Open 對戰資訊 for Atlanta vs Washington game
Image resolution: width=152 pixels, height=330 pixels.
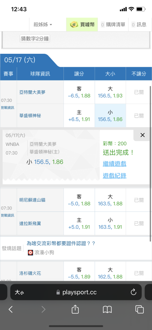pos(9,108)
